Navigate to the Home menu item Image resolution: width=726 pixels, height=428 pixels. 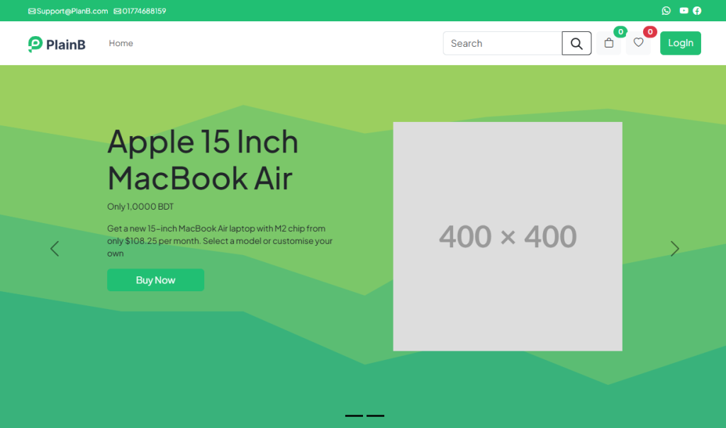(121, 43)
